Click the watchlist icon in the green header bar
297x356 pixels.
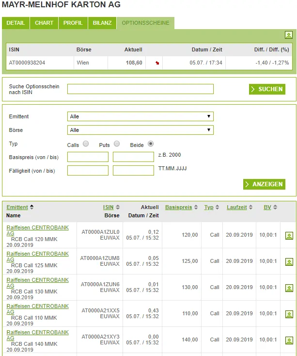pyautogui.click(x=289, y=35)
